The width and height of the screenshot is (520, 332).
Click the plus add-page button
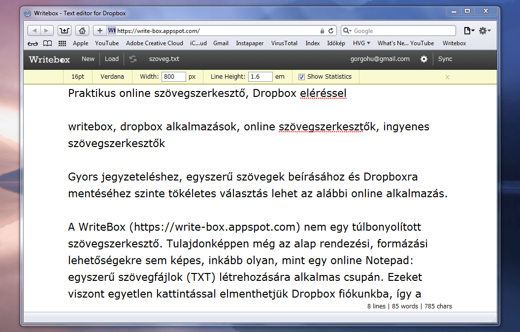(x=100, y=31)
